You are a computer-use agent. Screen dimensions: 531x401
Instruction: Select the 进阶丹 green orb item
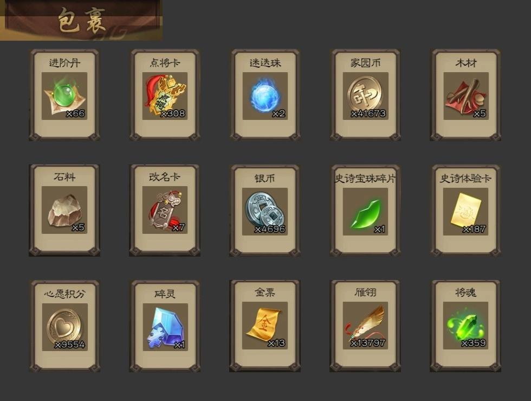tap(64, 96)
